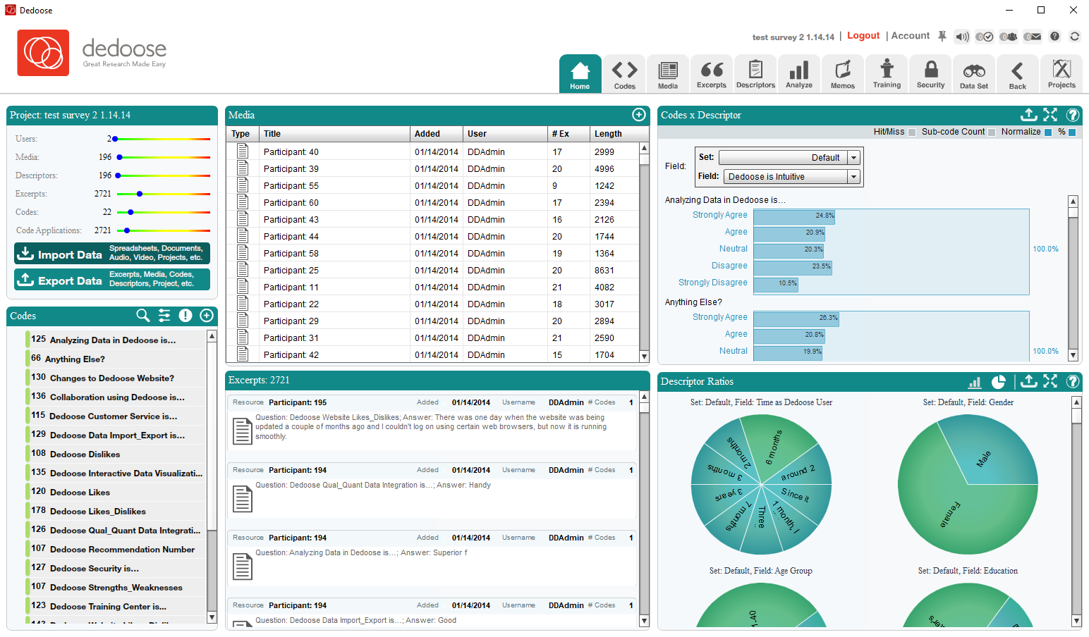The height and width of the screenshot is (637, 1089).
Task: Toggle the sound speaker icon
Action: coord(962,37)
